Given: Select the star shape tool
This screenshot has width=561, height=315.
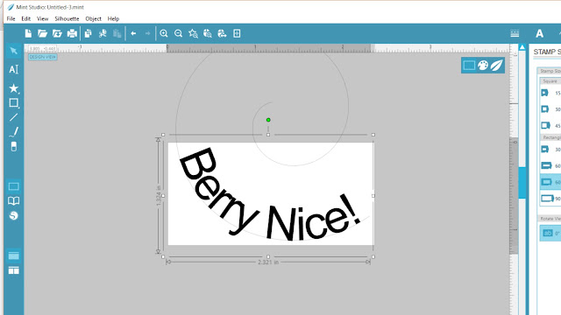Looking at the screenshot, I should point(14,87).
